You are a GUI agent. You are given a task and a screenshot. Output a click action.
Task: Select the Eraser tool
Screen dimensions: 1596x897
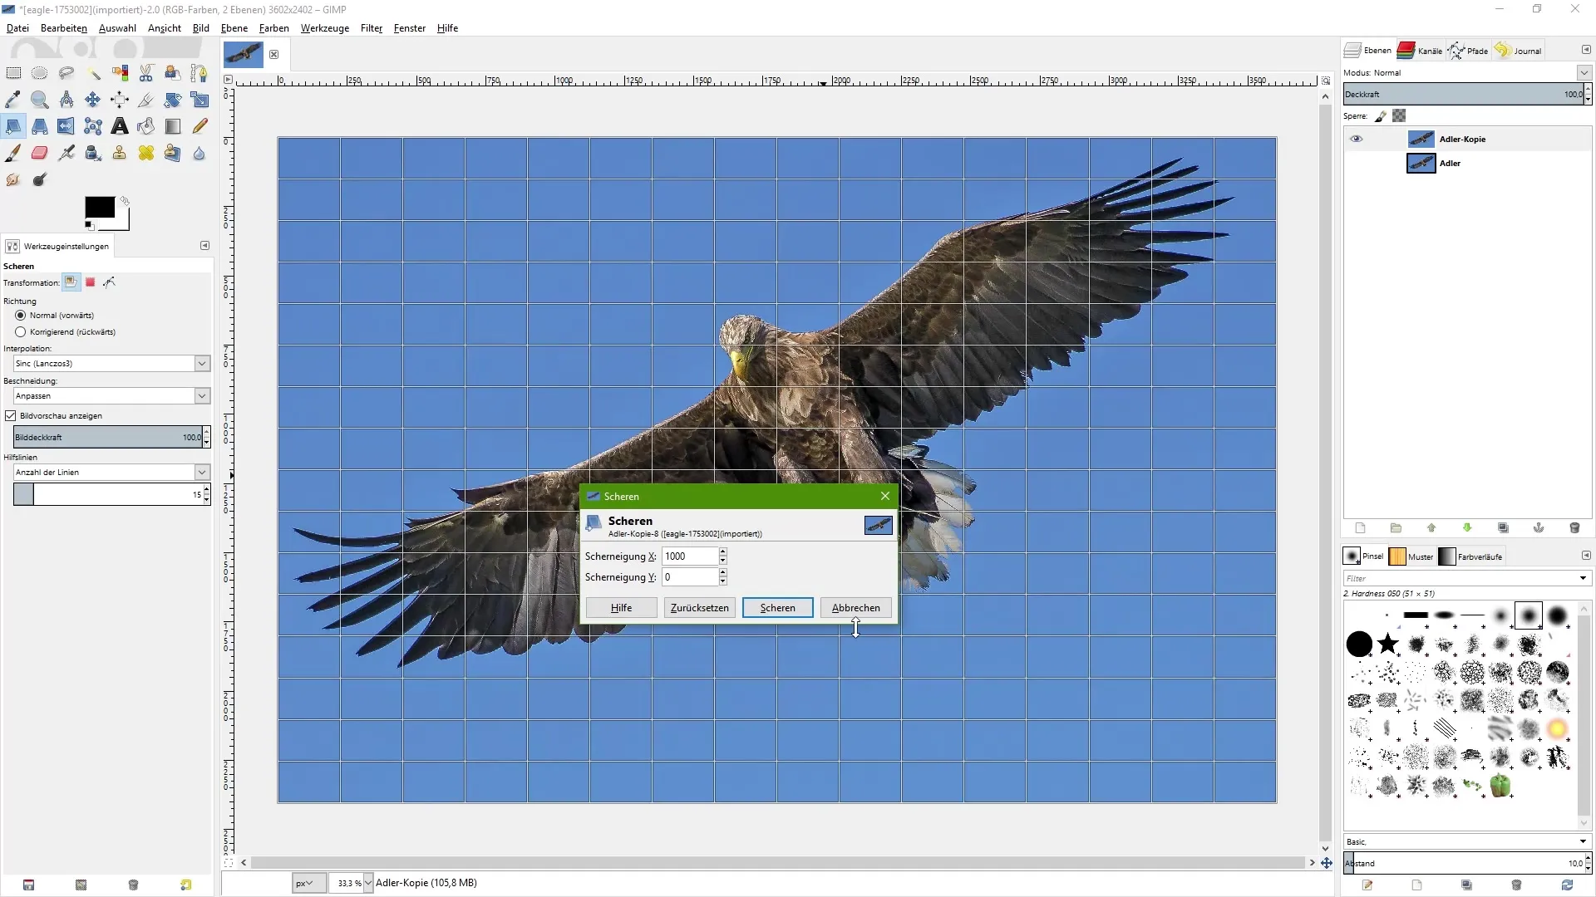(40, 153)
